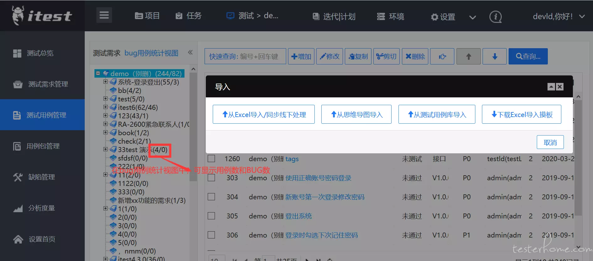Open the 测试 > de... menu
Image resolution: width=593 pixels, height=261 pixels.
click(252, 16)
